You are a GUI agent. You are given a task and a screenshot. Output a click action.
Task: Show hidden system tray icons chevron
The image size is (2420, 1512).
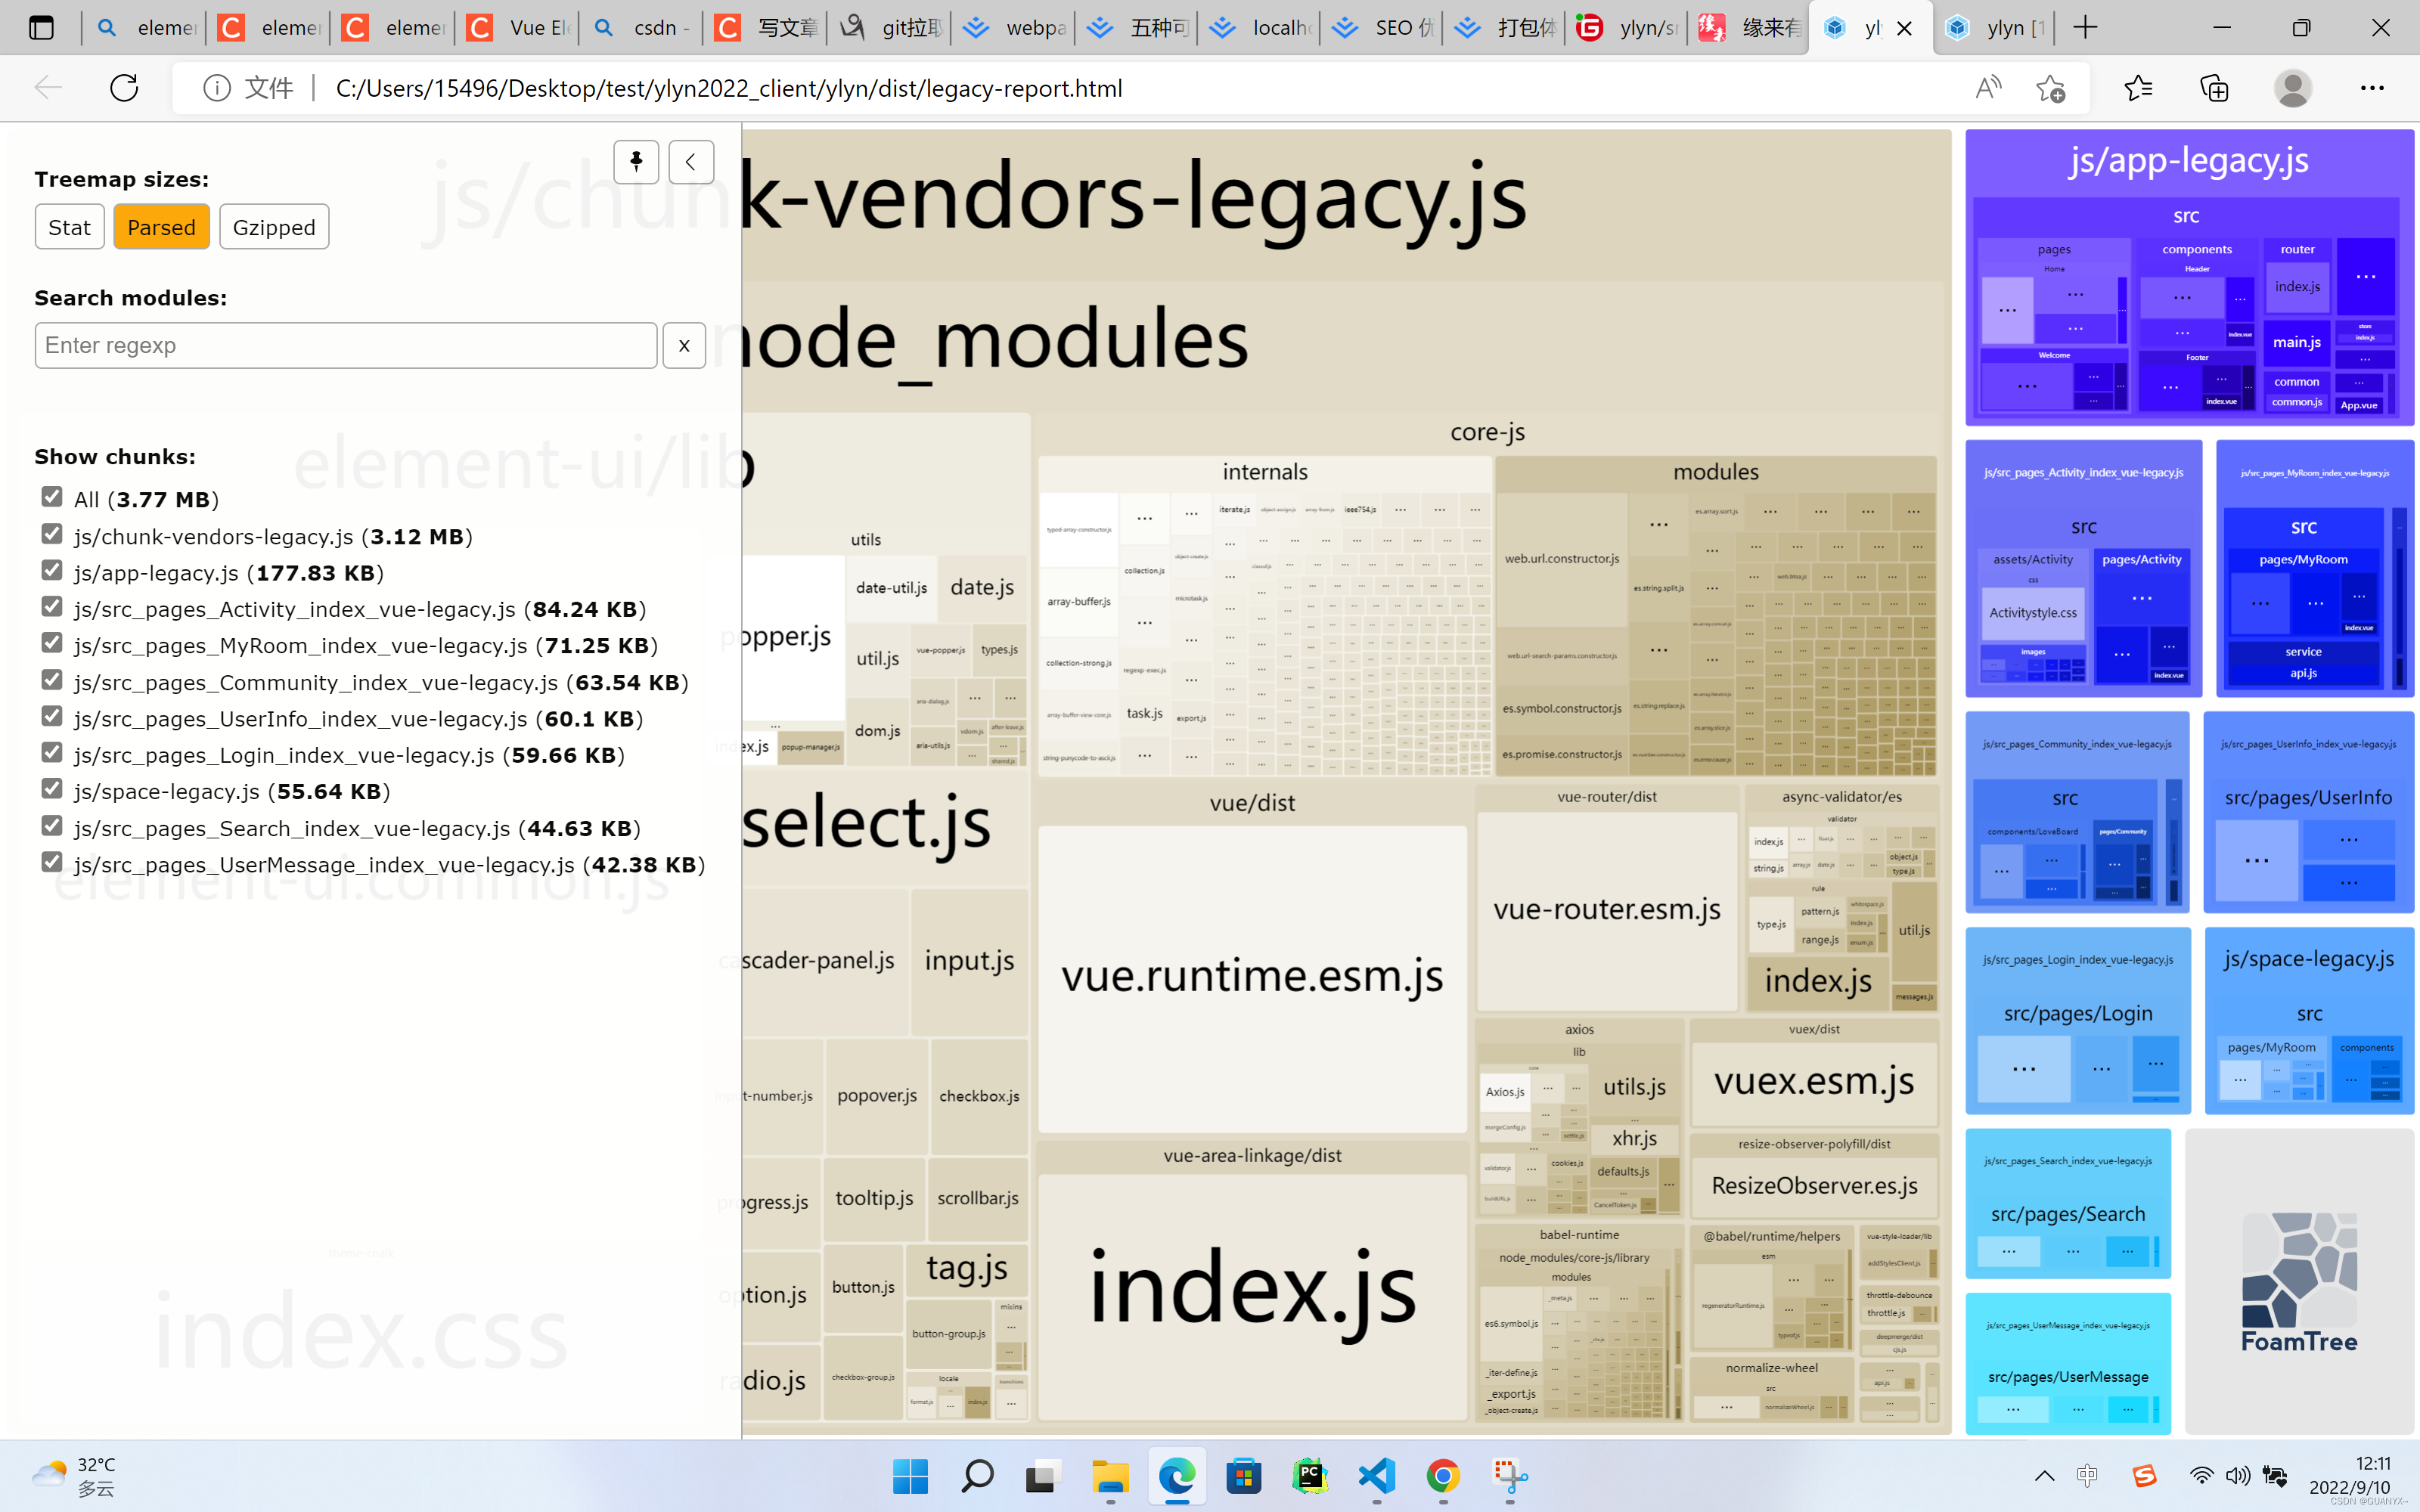(x=2044, y=1476)
